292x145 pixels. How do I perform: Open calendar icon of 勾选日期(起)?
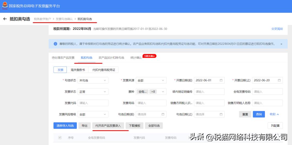[x=163, y=114]
